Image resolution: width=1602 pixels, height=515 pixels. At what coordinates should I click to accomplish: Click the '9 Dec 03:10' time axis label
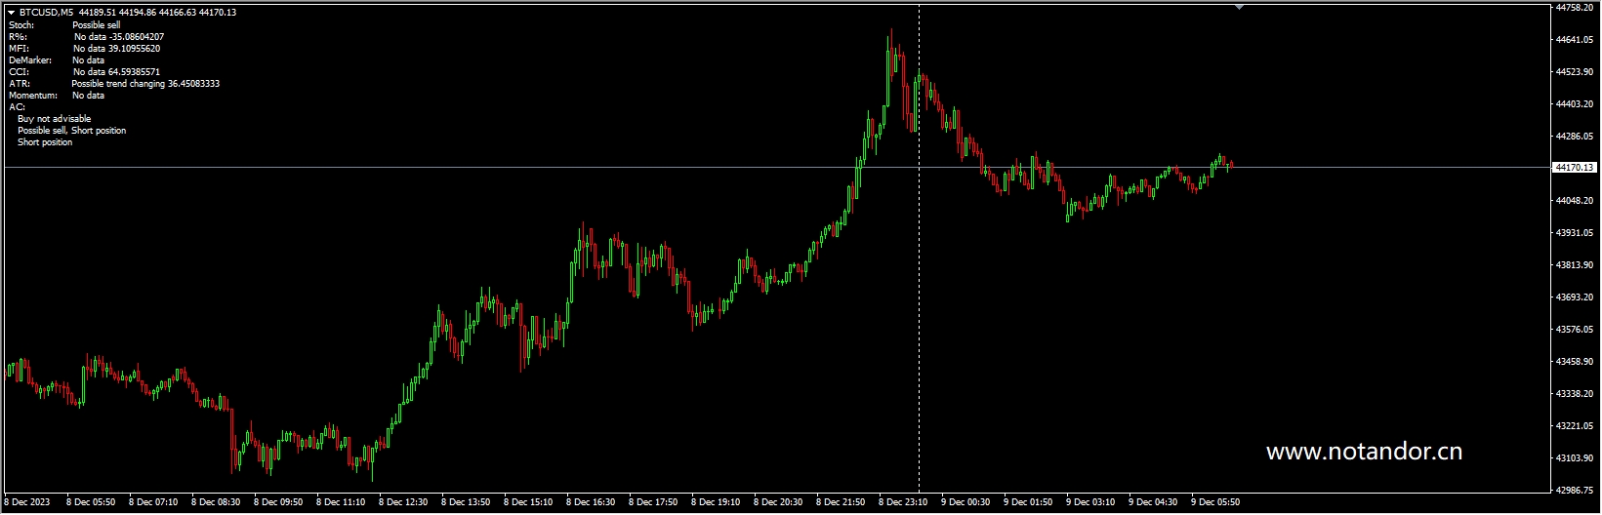pos(1090,502)
